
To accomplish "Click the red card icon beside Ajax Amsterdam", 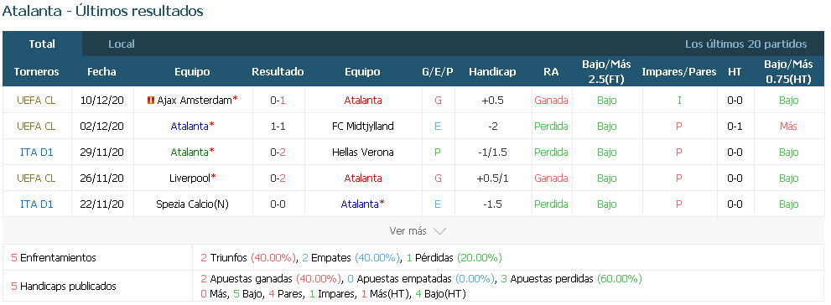I will tap(151, 100).
